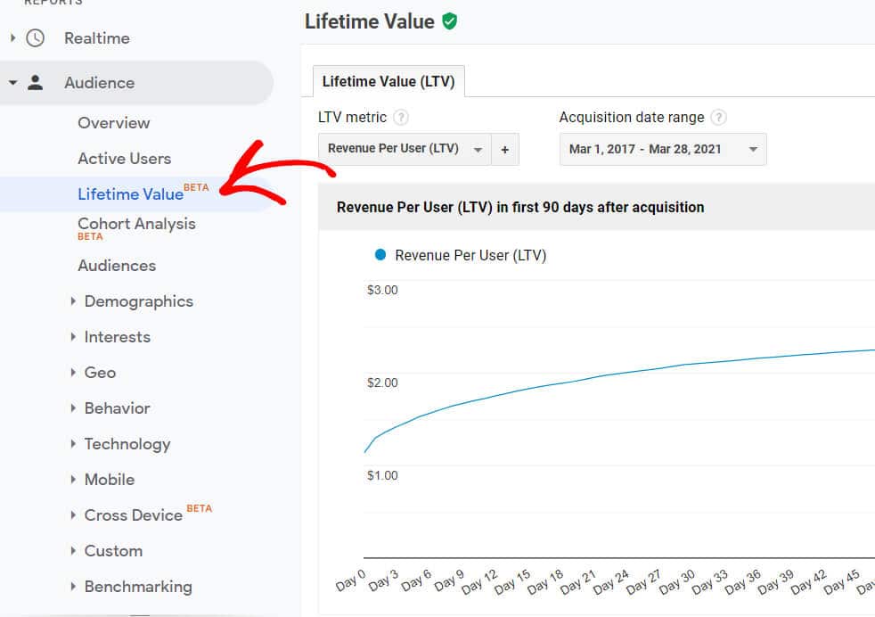The height and width of the screenshot is (617, 875).
Task: Open Interests reports
Action: point(118,337)
